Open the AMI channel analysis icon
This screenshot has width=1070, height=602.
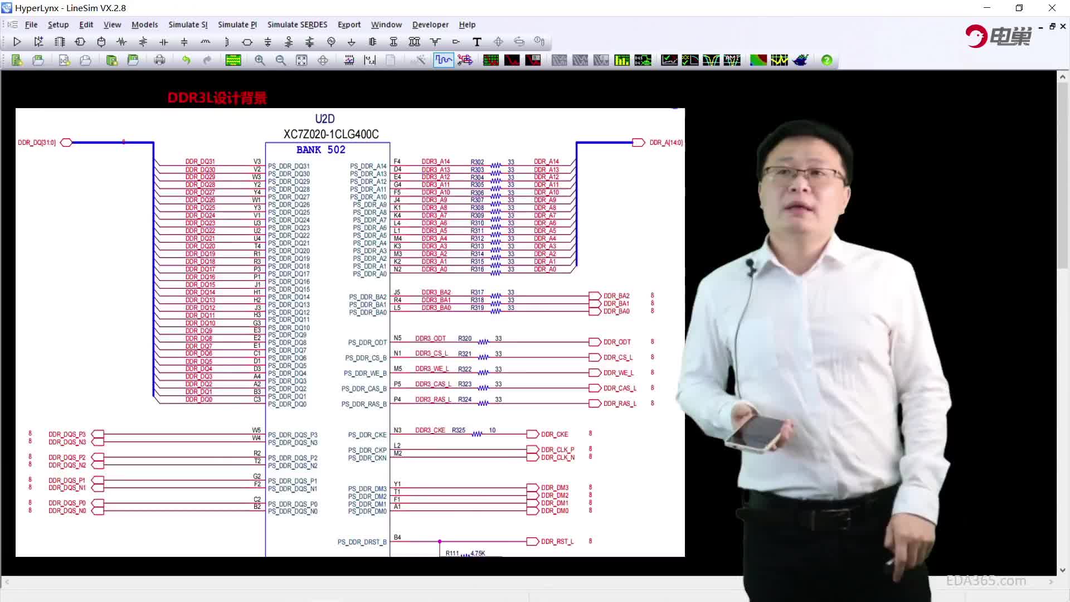tap(732, 60)
